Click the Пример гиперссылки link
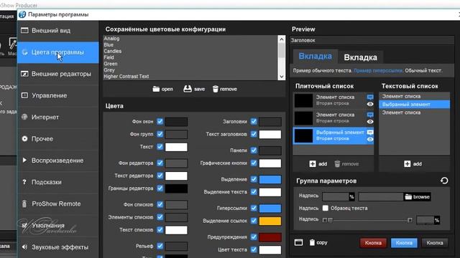460x258 pixels. tap(378, 70)
